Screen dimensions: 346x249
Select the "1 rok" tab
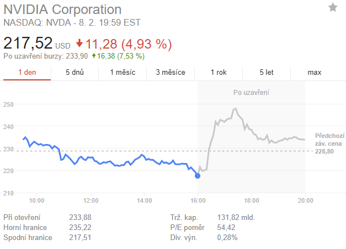click(x=219, y=73)
